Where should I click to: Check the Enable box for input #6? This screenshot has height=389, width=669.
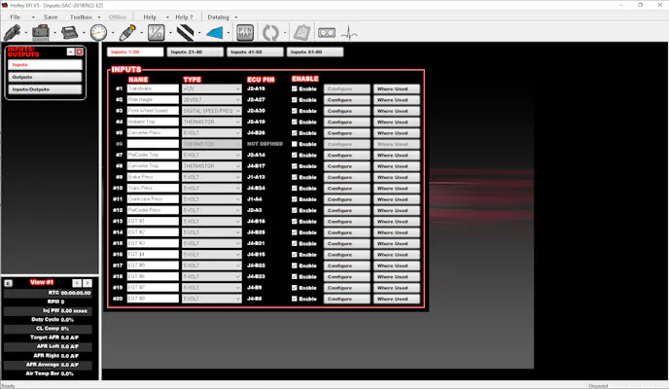click(x=295, y=144)
